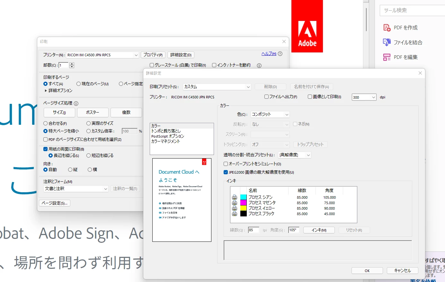445x282 pixels.
Task: Open the 300 dpi dropdown
Action: pyautogui.click(x=364, y=97)
